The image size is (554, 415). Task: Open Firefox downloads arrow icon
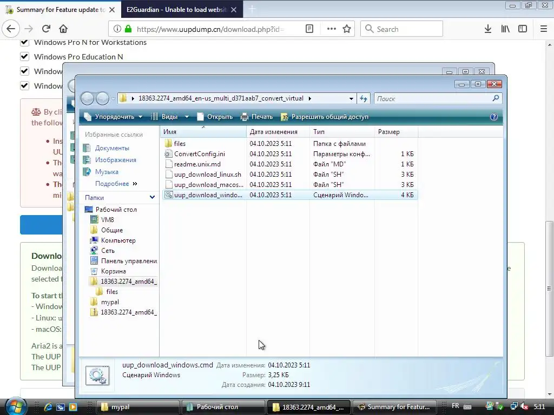[488, 29]
